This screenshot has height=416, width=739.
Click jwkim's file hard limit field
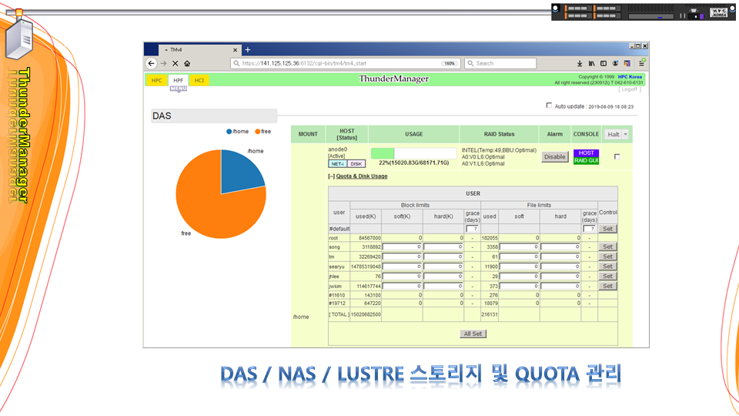(560, 286)
